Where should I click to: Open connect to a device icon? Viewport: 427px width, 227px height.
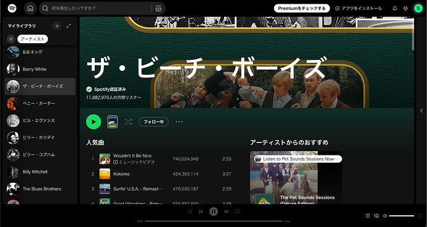(x=377, y=216)
